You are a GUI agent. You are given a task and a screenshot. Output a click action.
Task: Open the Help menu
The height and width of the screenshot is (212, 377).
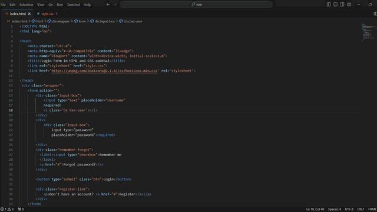[87, 5]
